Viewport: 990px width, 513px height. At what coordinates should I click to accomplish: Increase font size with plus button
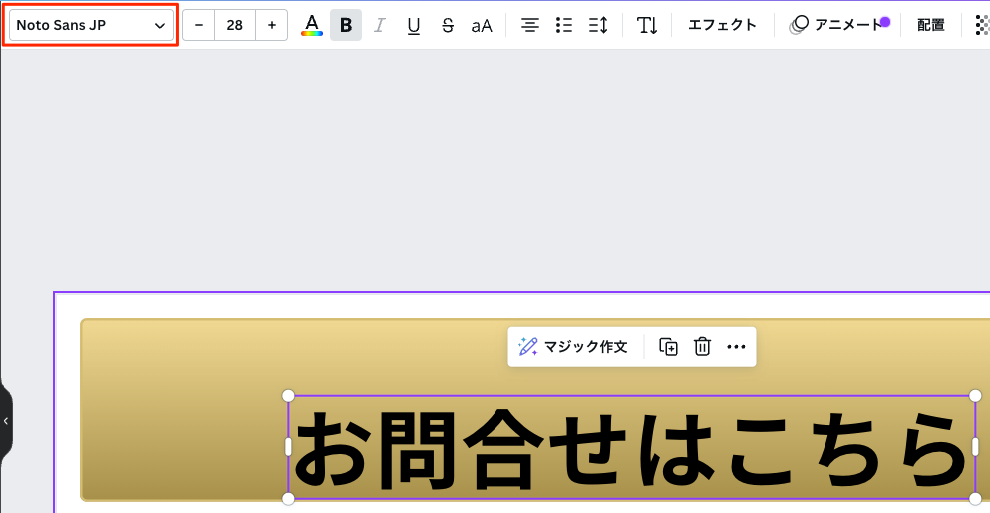coord(272,25)
